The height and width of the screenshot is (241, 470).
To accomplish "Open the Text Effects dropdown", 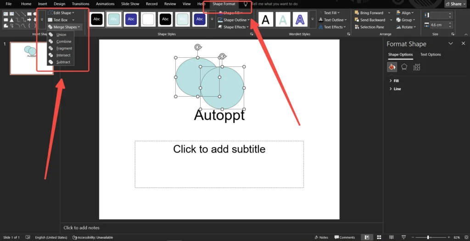I will tap(332, 27).
